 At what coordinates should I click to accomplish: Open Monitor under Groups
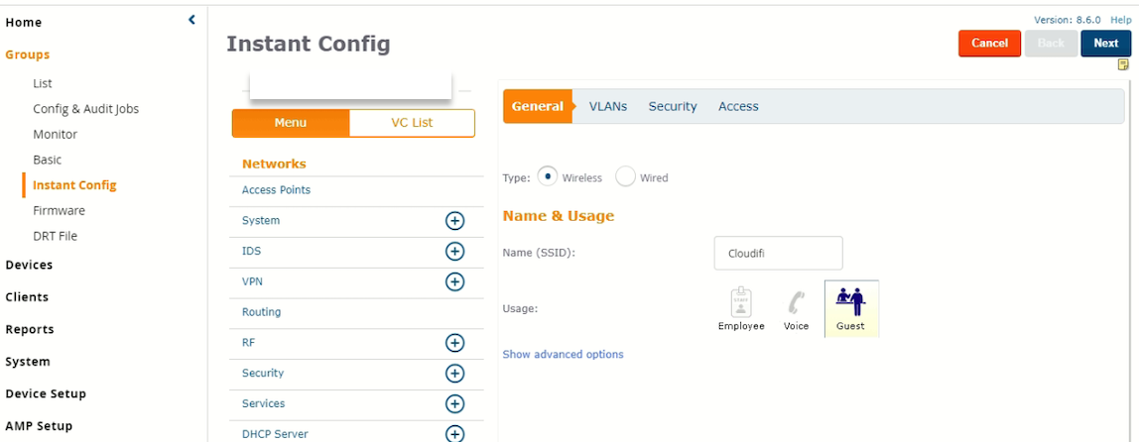point(56,134)
